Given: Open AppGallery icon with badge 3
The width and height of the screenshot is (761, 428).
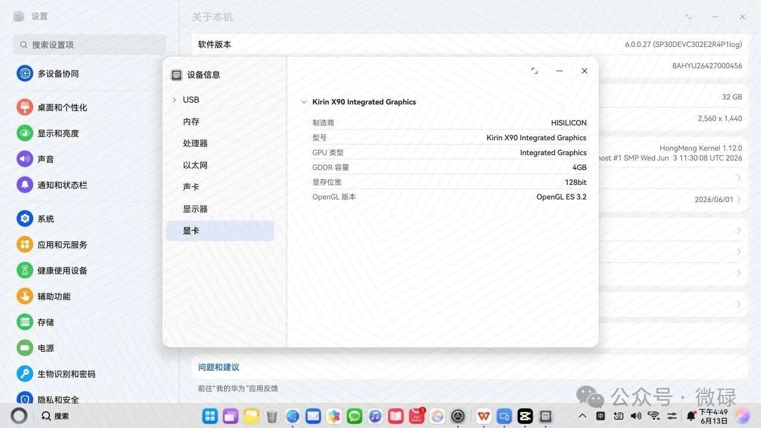Looking at the screenshot, I should point(417,416).
